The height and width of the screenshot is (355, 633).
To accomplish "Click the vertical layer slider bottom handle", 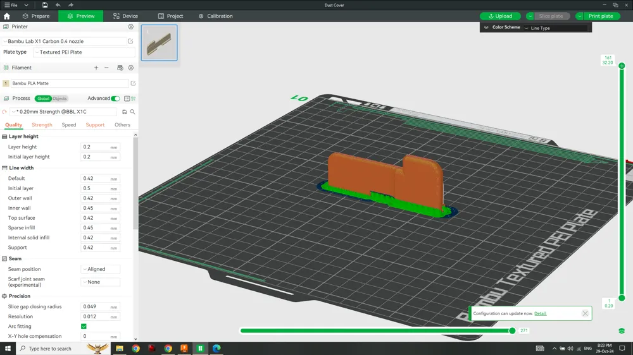I will point(622,298).
